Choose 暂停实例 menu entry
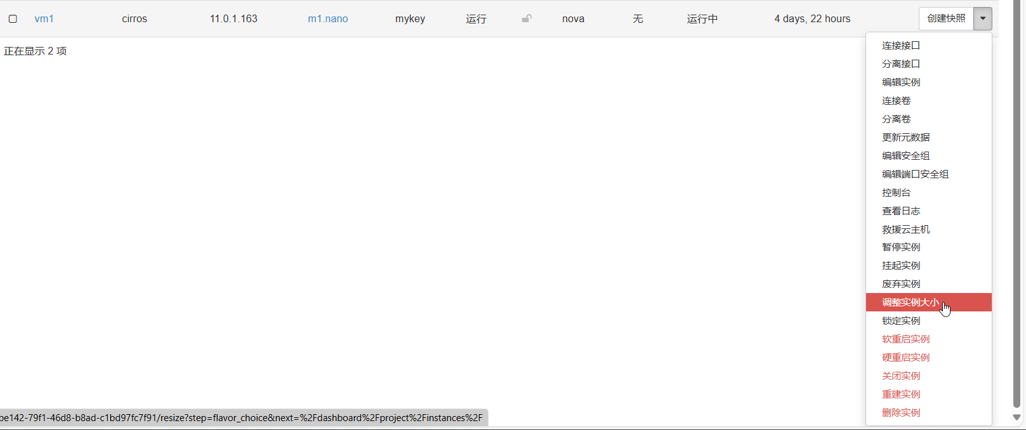This screenshot has height=430, width=1026. [x=928, y=247]
